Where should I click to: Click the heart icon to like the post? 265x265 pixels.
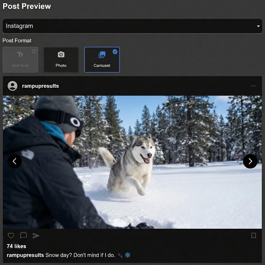pos(11,235)
